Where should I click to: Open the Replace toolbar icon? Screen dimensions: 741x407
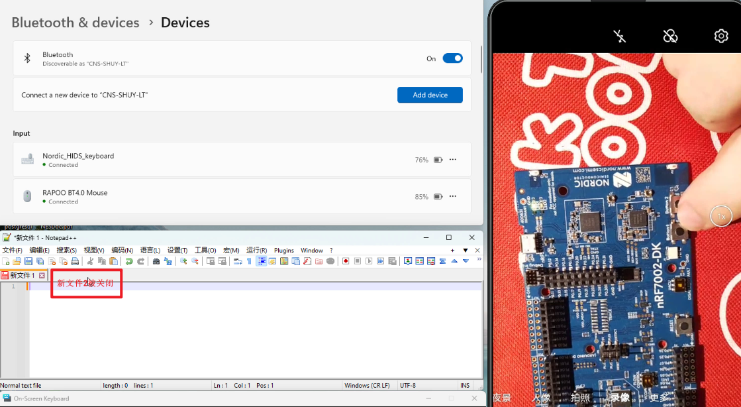tap(168, 261)
